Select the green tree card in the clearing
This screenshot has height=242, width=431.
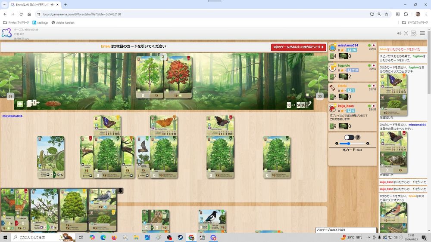[x=150, y=77]
